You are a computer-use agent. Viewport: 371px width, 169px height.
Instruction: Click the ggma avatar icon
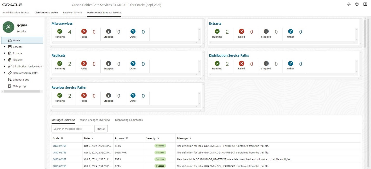click(x=8, y=27)
